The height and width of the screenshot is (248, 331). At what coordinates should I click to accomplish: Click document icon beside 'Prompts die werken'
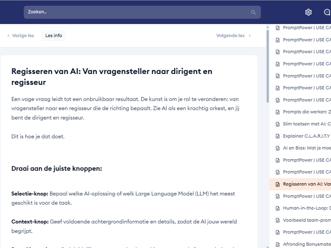coord(278,112)
